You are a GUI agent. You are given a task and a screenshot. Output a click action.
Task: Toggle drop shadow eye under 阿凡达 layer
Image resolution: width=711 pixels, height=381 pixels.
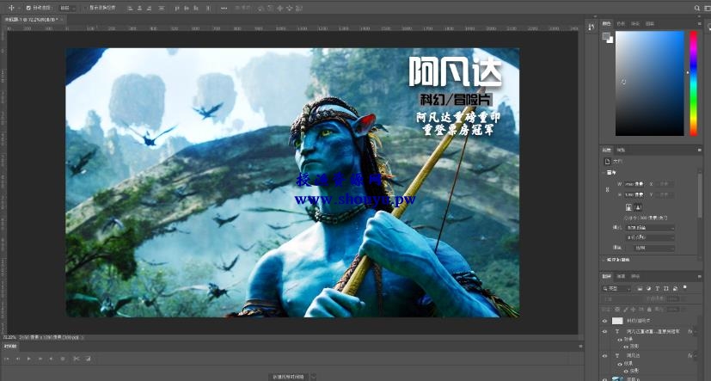[626, 371]
